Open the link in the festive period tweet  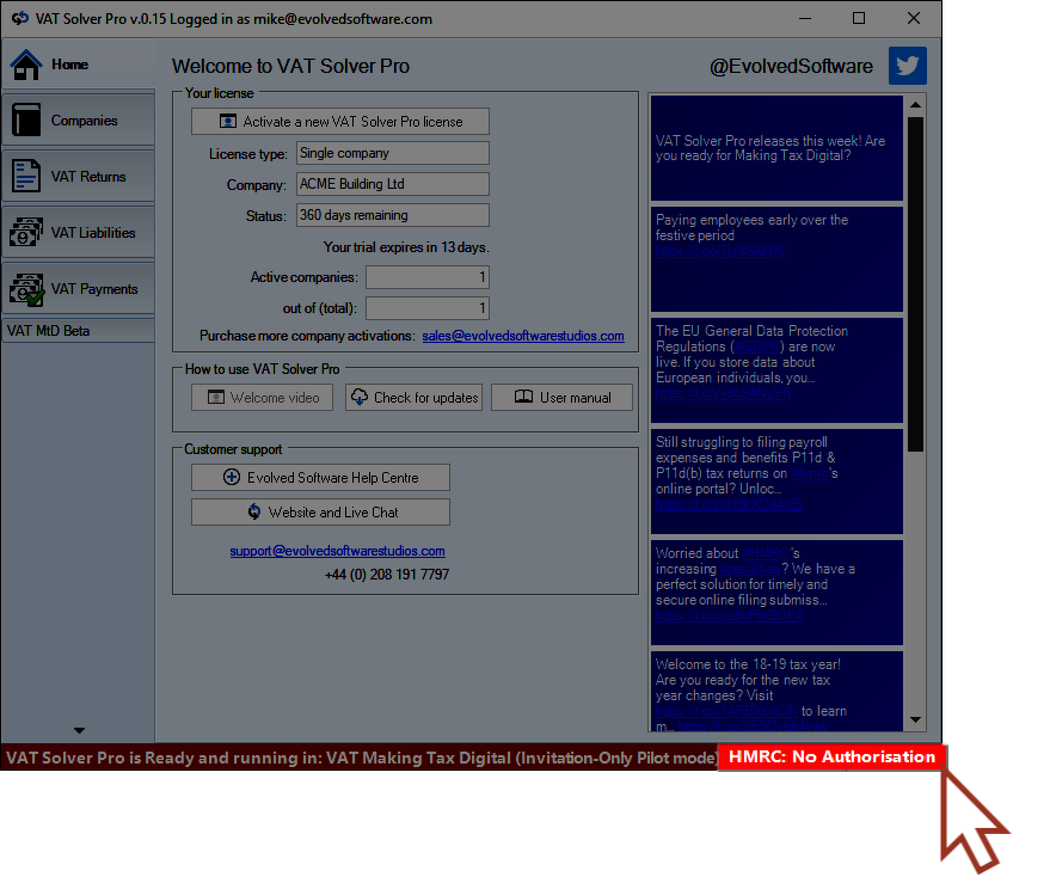(720, 251)
